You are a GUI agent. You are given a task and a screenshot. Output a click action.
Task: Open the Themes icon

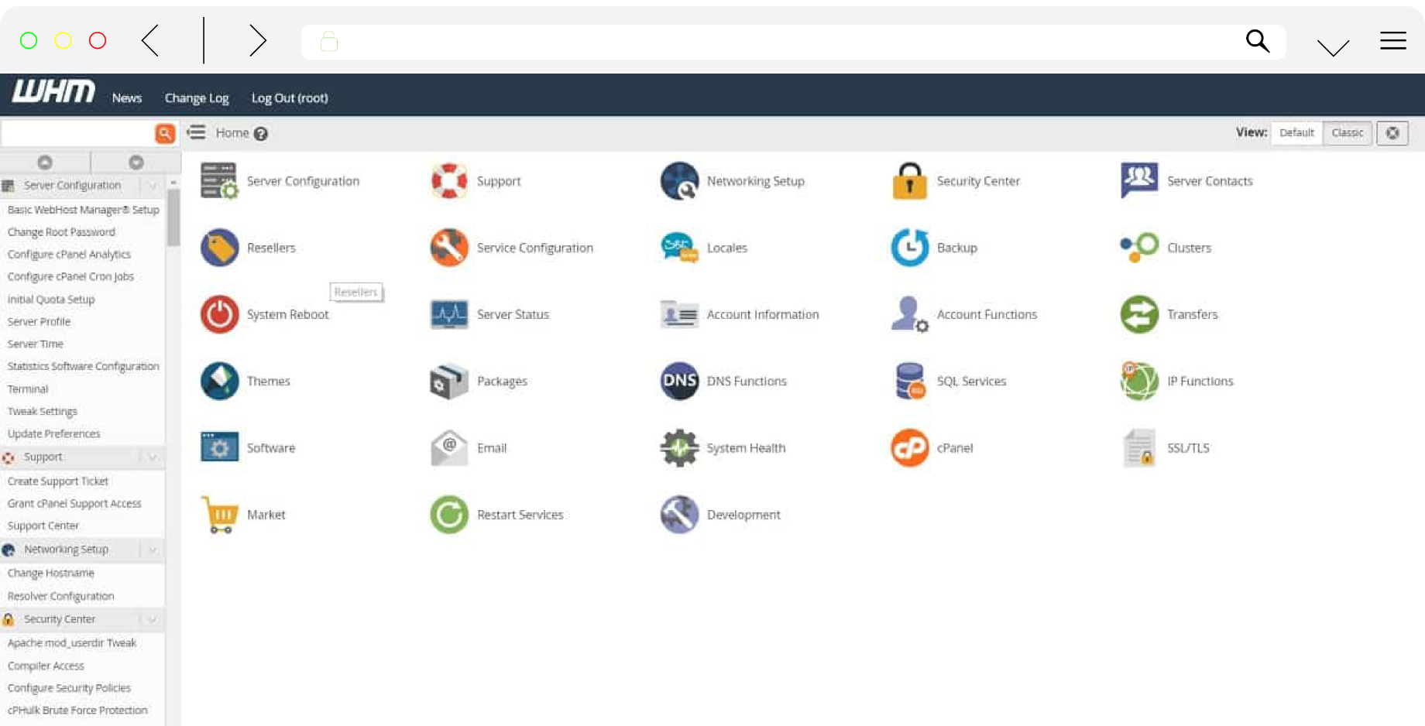point(219,381)
